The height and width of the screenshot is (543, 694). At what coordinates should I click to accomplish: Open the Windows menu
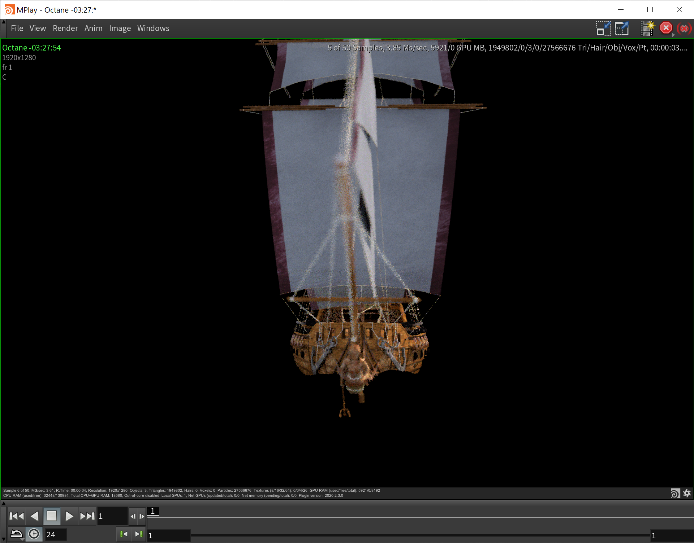pos(153,28)
